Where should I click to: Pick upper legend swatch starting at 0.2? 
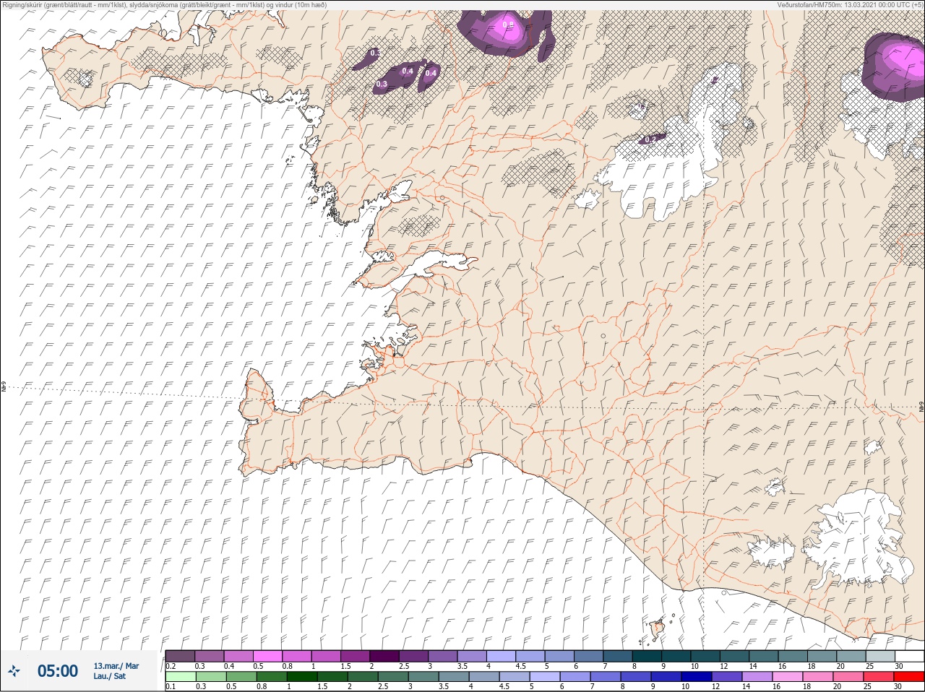click(180, 656)
